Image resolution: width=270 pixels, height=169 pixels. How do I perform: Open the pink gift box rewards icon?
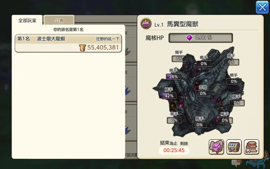point(216,147)
